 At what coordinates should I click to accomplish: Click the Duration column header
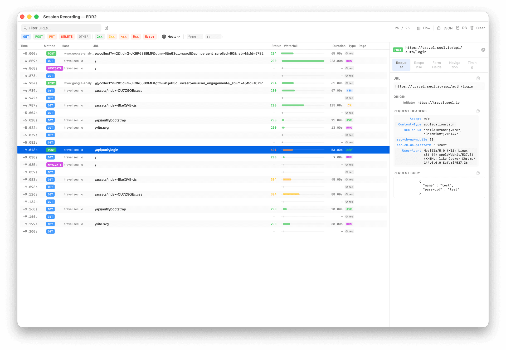point(339,46)
